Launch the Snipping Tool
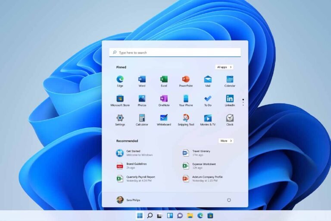Screen dimensions: 331x221 (x=186, y=120)
